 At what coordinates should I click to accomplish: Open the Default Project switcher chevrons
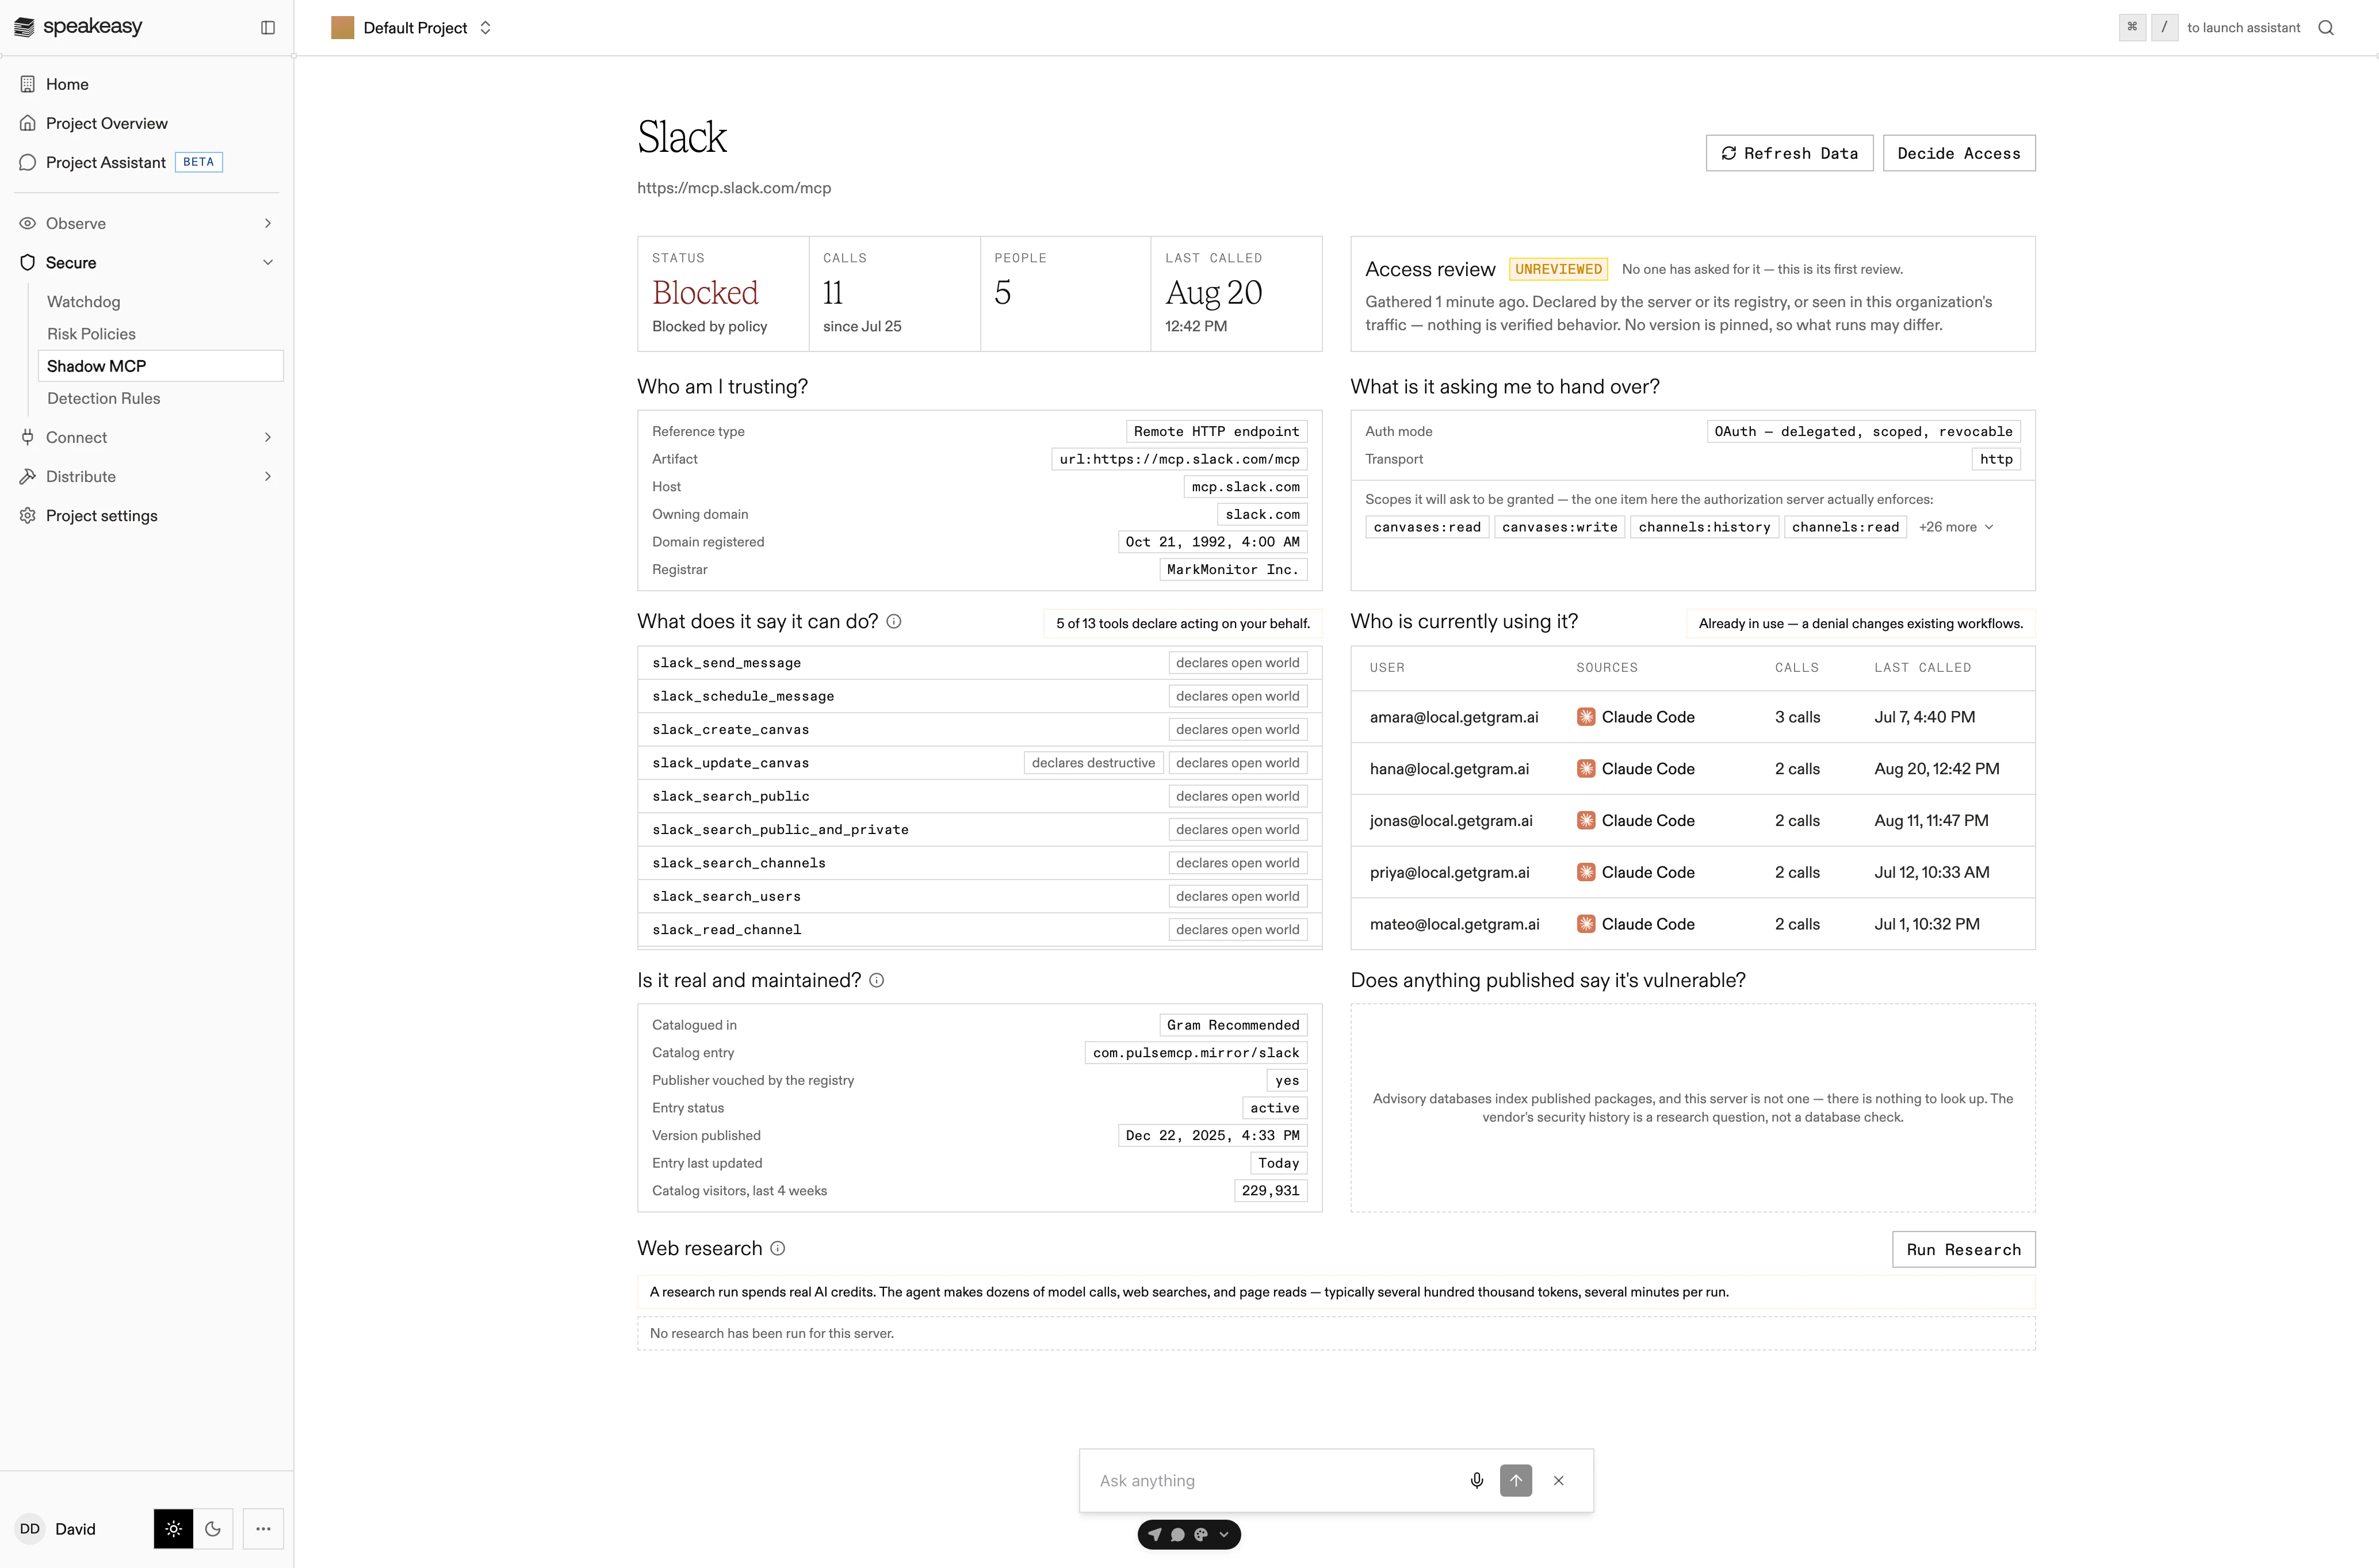tap(486, 28)
